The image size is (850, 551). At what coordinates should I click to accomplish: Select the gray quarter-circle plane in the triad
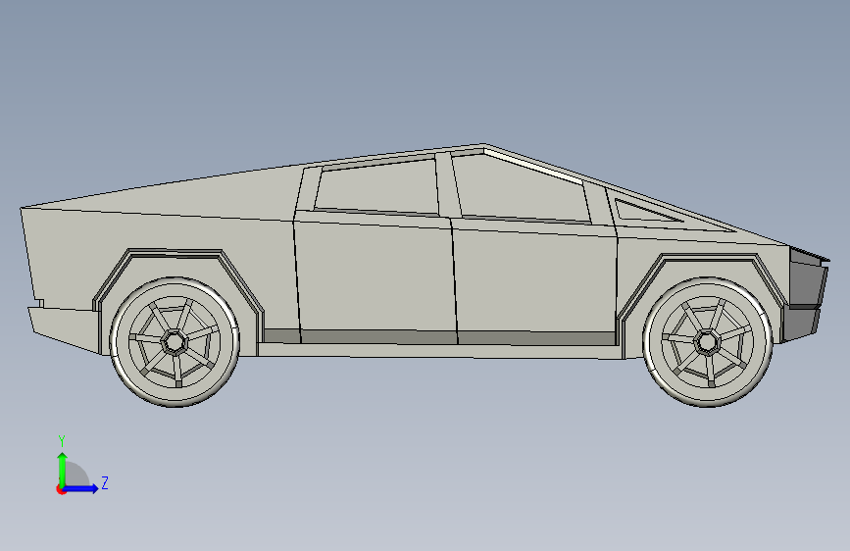(77, 476)
